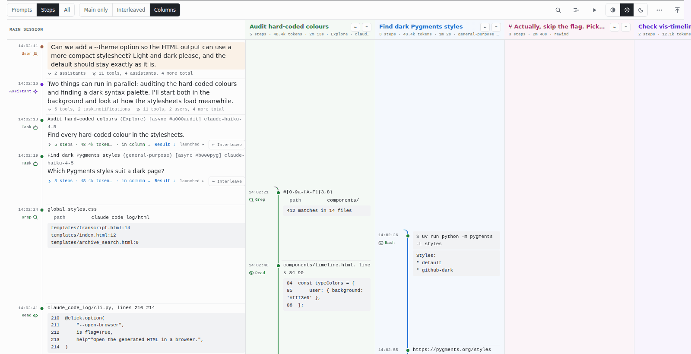The image size is (691, 354).
Task: Collapse Audit hard-coded colours column
Action: click(x=367, y=27)
